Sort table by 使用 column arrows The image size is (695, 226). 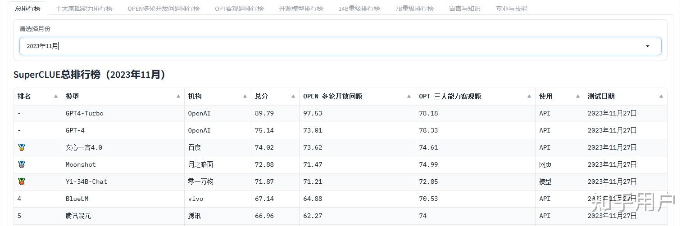[x=578, y=96]
